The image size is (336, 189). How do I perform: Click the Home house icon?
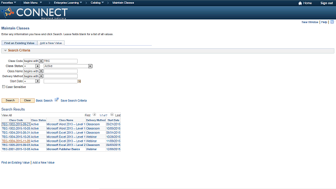300,3
